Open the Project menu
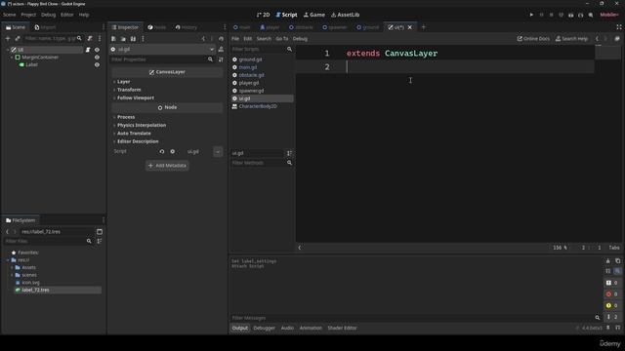 [28, 15]
